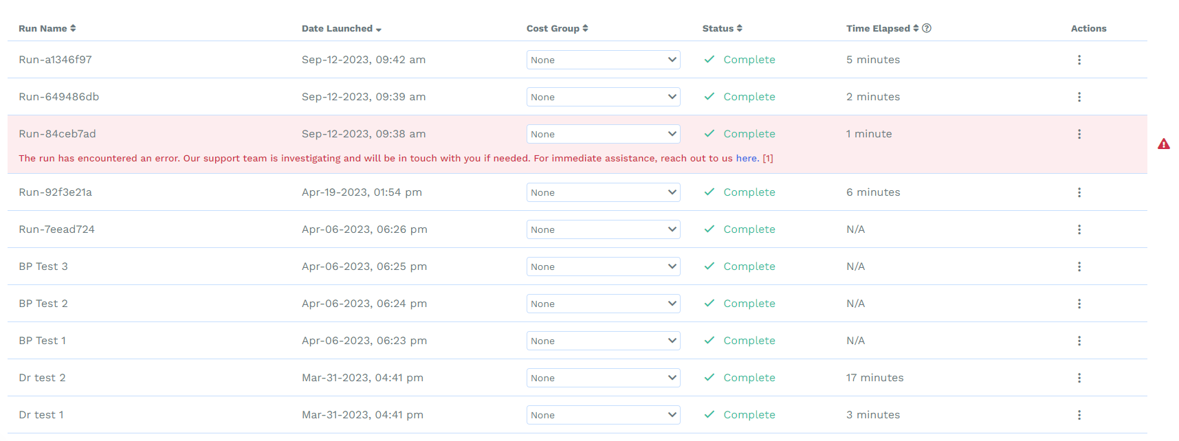Click the red warning triangle icon

click(x=1163, y=144)
